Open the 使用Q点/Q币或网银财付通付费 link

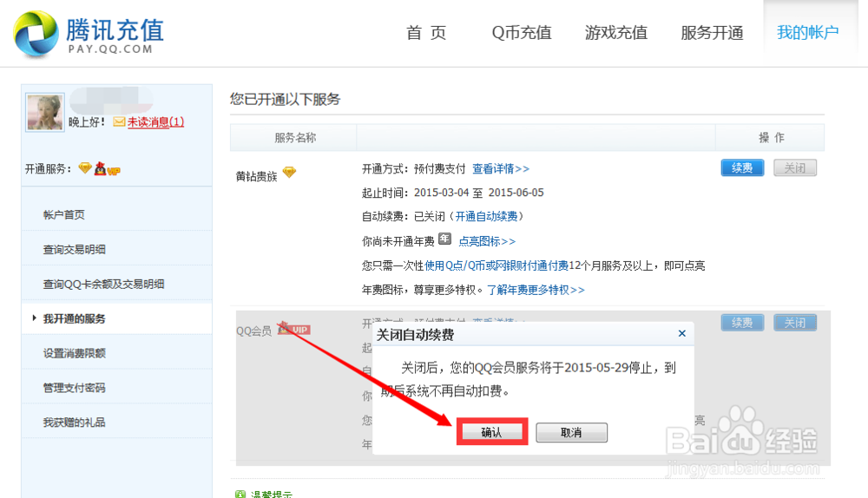[496, 265]
